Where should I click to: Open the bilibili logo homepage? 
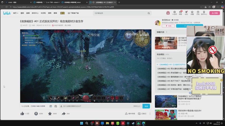[7, 13]
